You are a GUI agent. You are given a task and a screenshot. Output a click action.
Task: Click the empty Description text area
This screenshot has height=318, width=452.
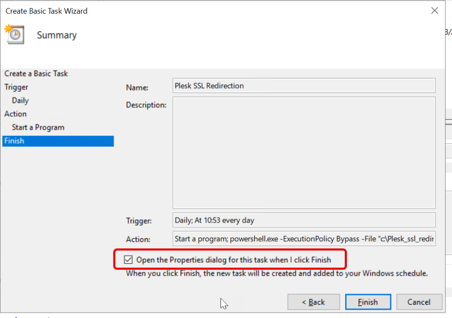click(x=304, y=152)
